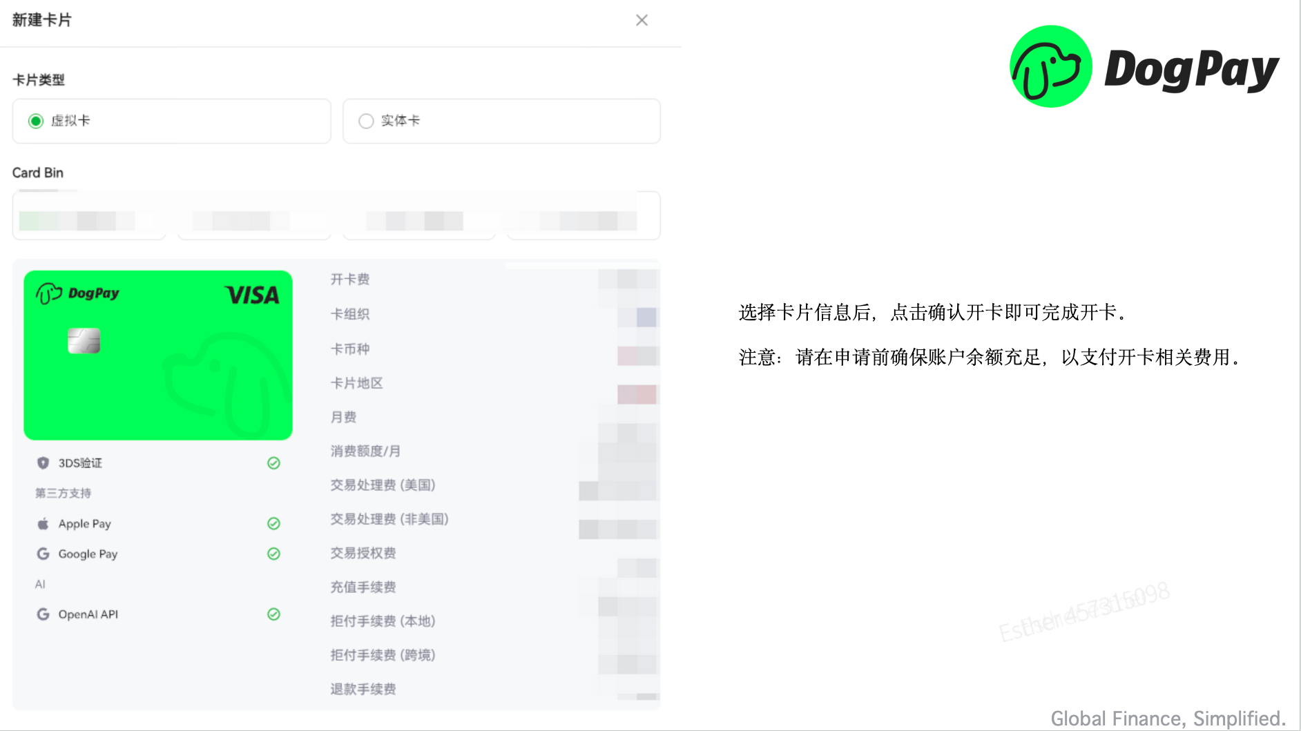1301x731 pixels.
Task: Click the AI section heading
Action: click(x=40, y=585)
